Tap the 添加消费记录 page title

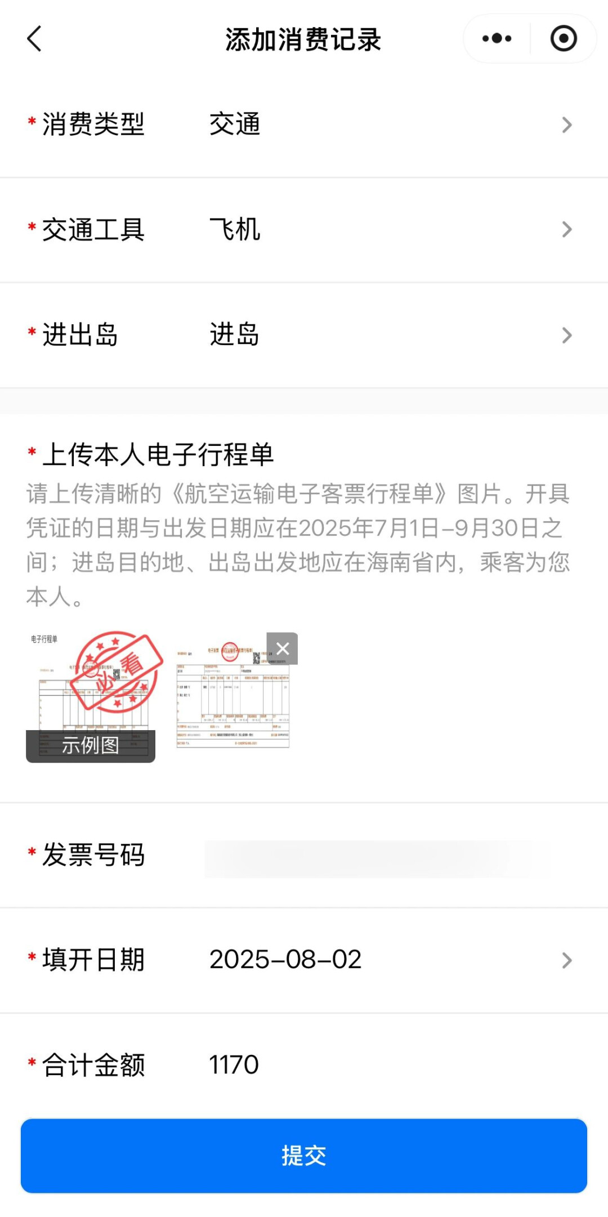click(303, 39)
